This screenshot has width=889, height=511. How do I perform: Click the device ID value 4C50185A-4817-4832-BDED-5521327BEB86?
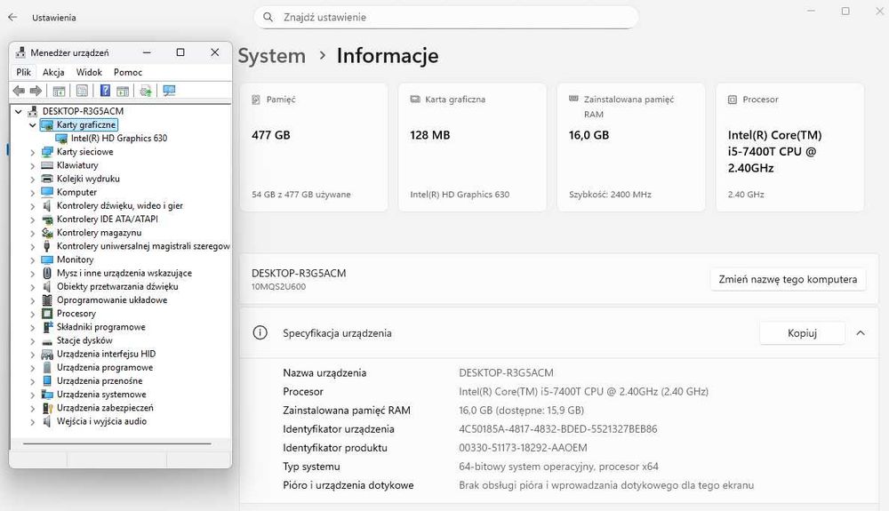coord(558,429)
